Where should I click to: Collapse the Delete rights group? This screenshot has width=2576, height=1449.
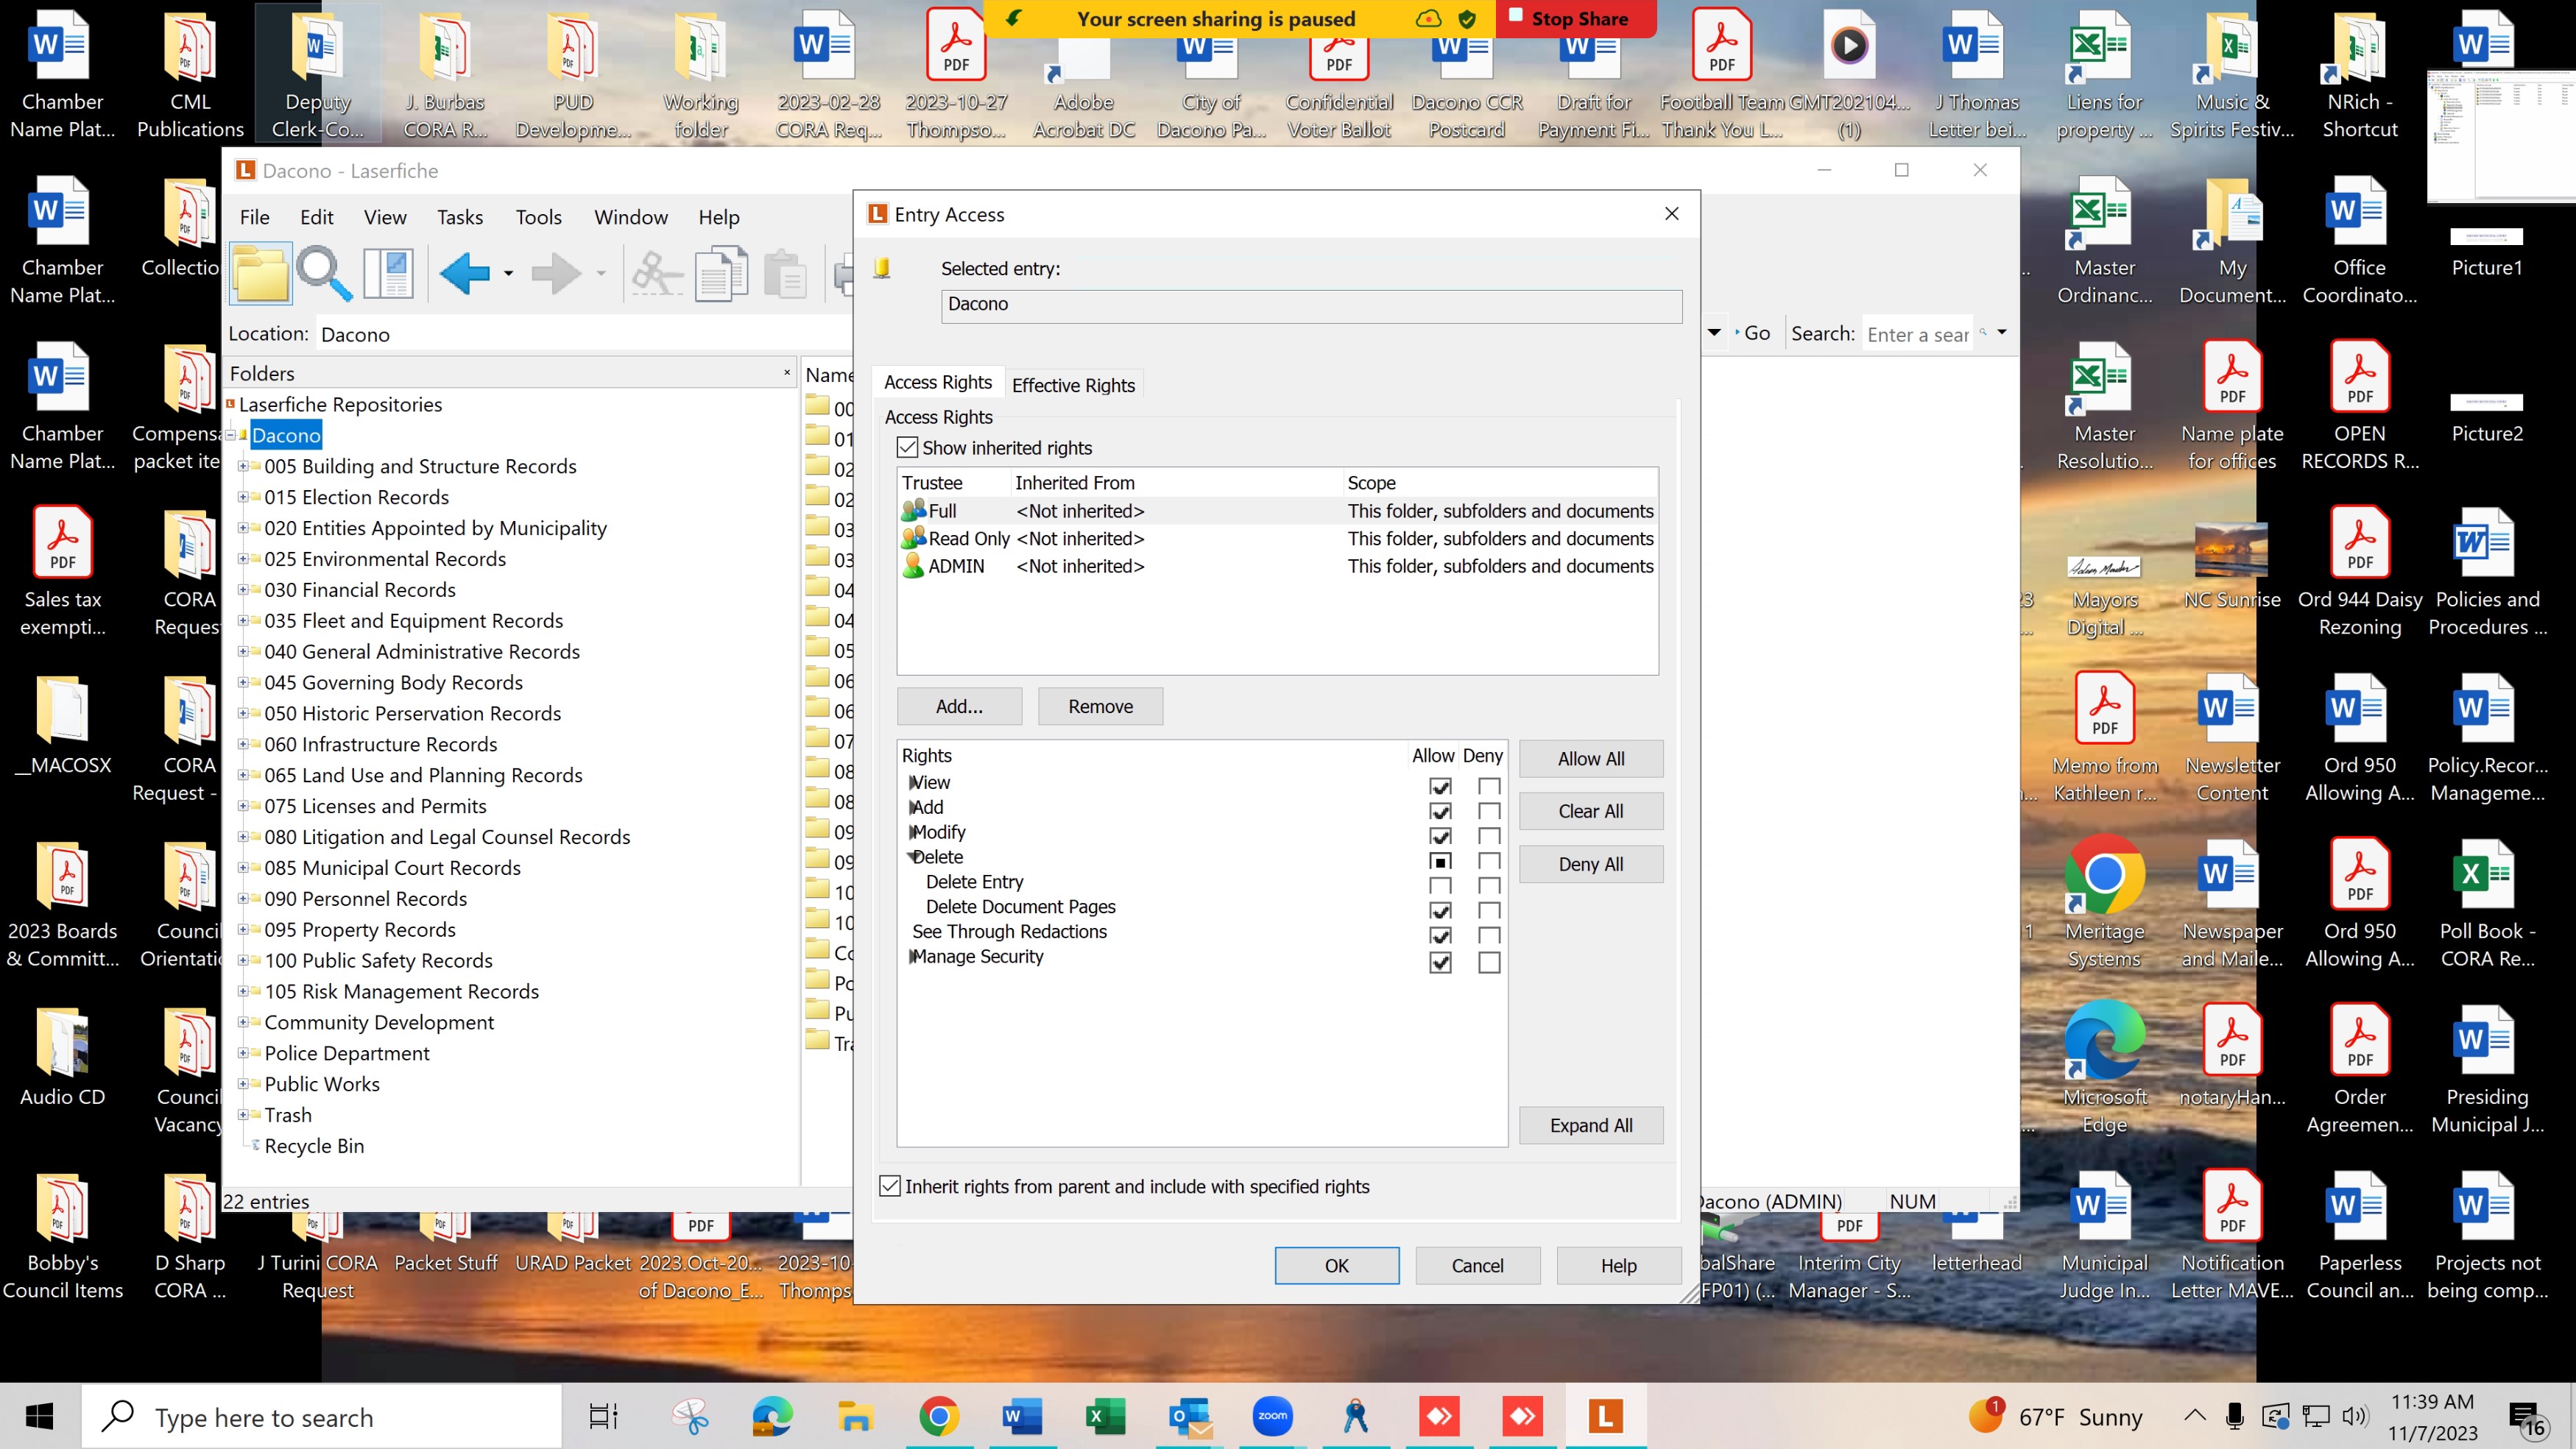tap(913, 857)
